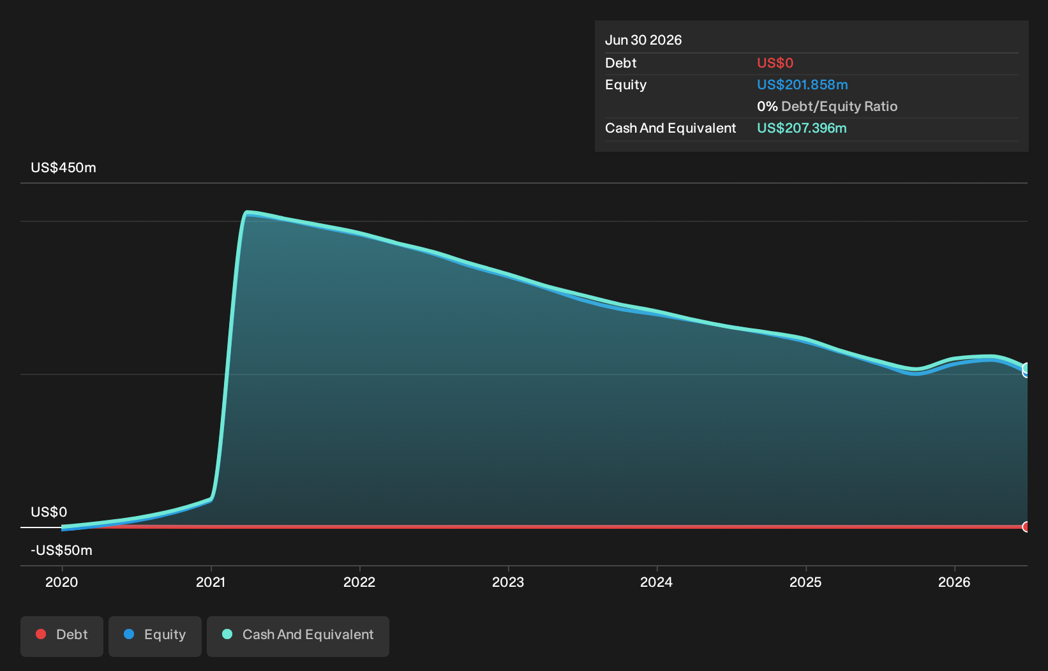This screenshot has width=1048, height=671.
Task: Click the red Debt legend dot
Action: point(41,634)
